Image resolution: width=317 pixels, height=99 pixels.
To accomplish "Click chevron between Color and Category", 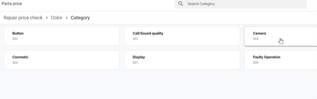I will pos(67,18).
